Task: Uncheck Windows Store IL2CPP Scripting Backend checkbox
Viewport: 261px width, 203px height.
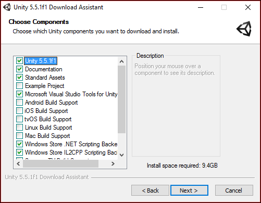Action: coord(19,153)
